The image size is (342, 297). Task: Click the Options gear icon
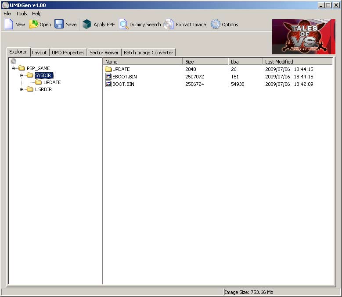[216, 24]
